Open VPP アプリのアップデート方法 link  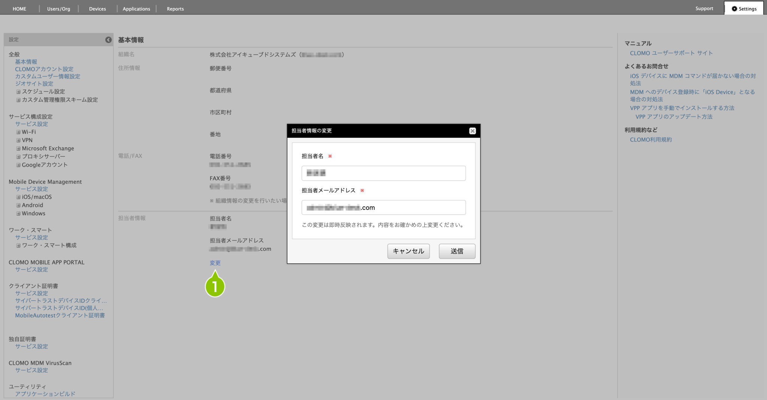coord(674,117)
